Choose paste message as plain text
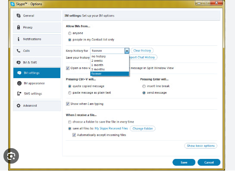This screenshot has width=235, height=171. [69, 93]
